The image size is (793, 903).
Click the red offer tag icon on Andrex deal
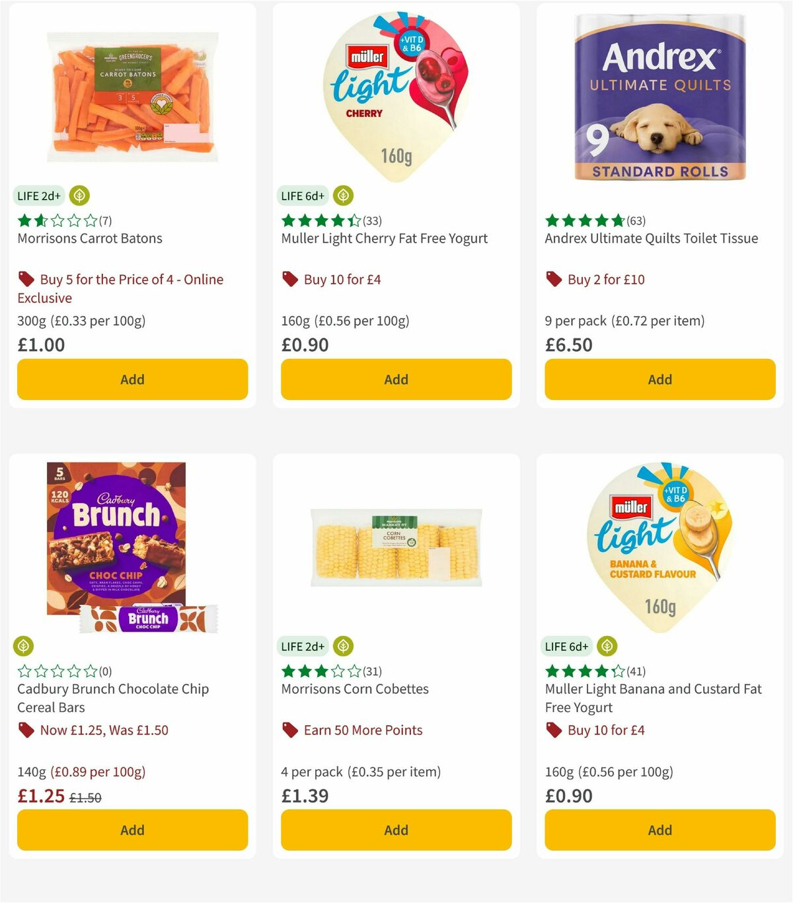click(x=552, y=279)
